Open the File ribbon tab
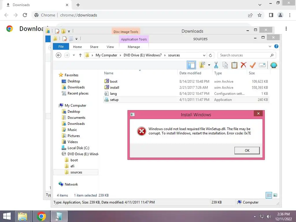Viewport: 296px width, 222px height. [61, 47]
